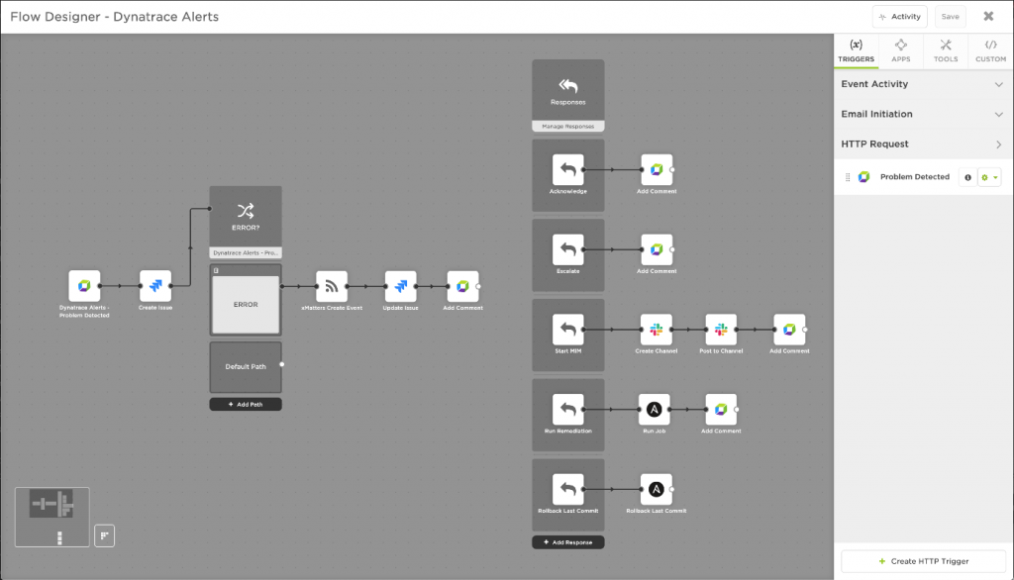
Task: Select the Ansible Run Job step
Action: click(654, 410)
